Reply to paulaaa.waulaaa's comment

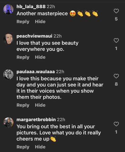coord(23,105)
